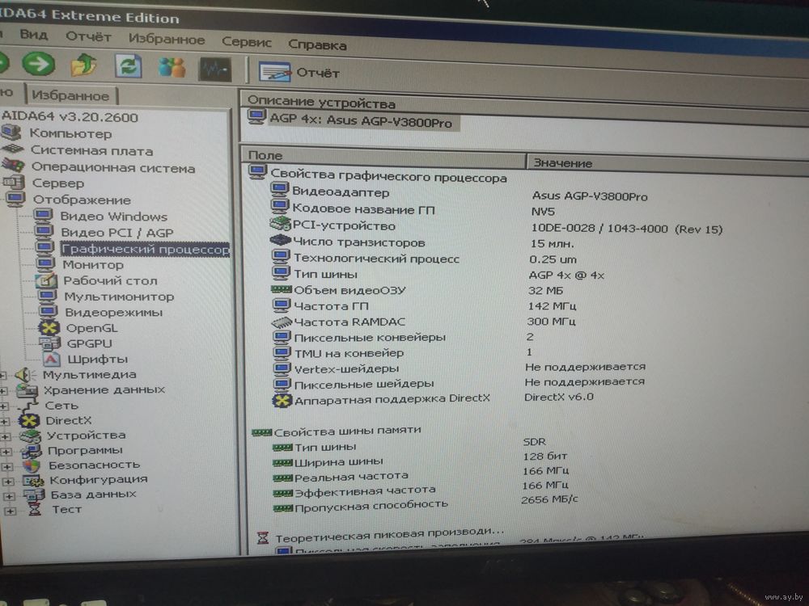Click the Компьютер tree icon
The height and width of the screenshot is (606, 809).
(x=11, y=133)
